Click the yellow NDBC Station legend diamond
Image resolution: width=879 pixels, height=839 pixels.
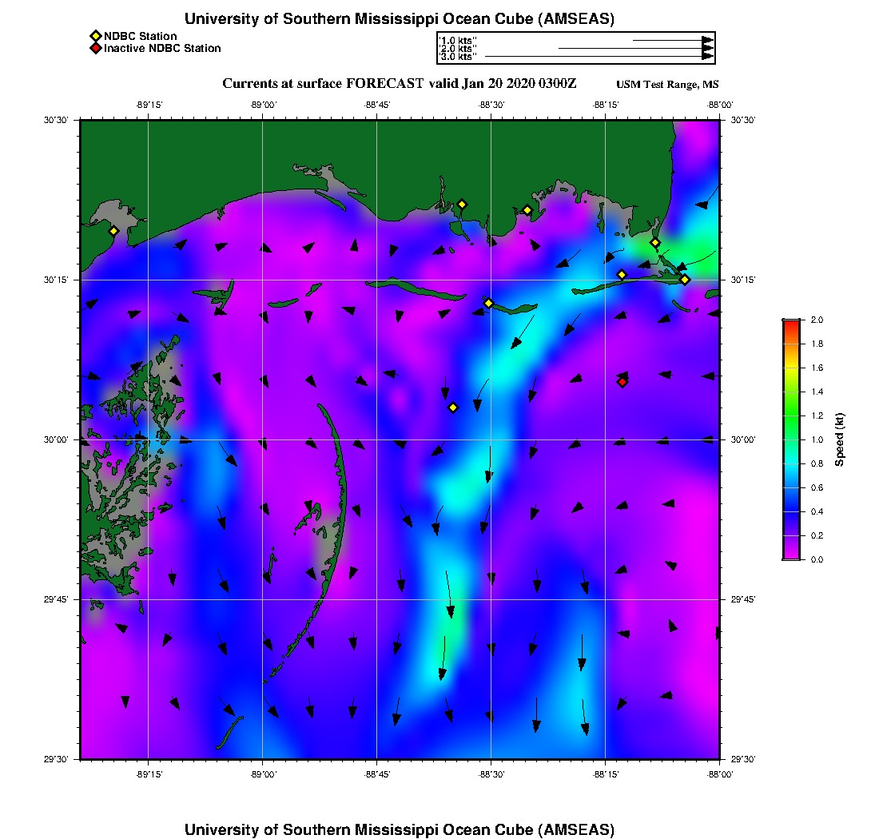pyautogui.click(x=96, y=36)
